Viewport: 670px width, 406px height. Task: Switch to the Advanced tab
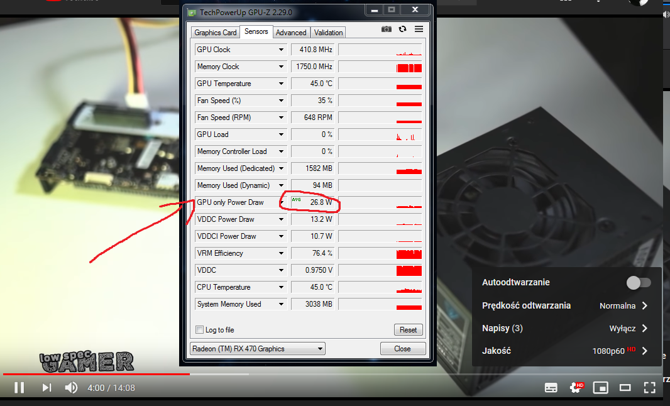coord(291,33)
